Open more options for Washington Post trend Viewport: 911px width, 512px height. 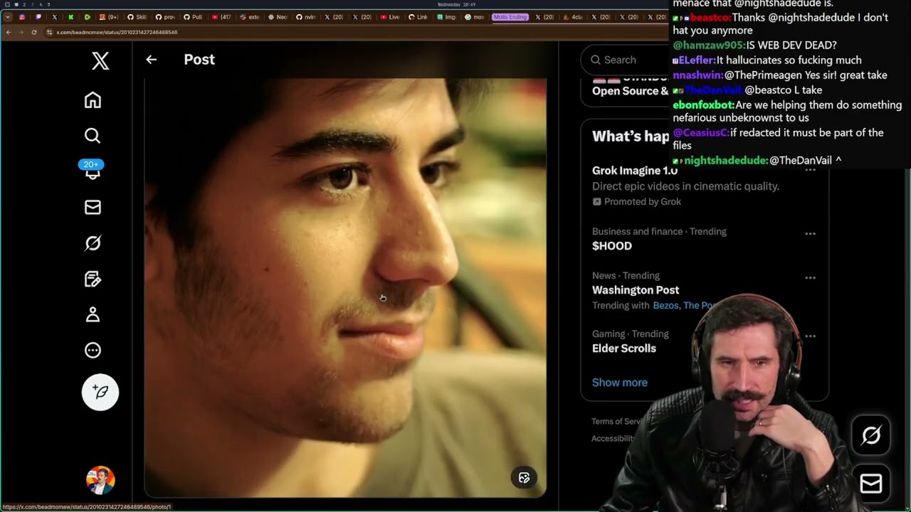(x=810, y=278)
